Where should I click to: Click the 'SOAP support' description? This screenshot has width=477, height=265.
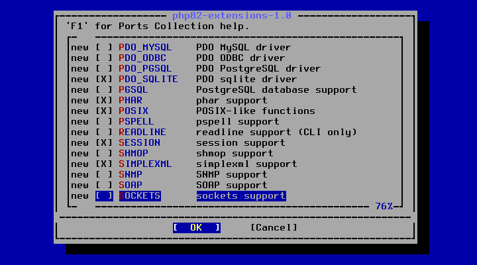pos(231,185)
